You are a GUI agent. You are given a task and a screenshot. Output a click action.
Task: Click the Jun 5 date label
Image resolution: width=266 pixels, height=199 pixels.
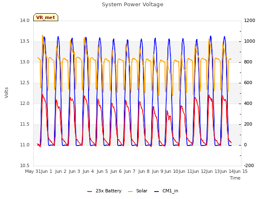(102, 171)
